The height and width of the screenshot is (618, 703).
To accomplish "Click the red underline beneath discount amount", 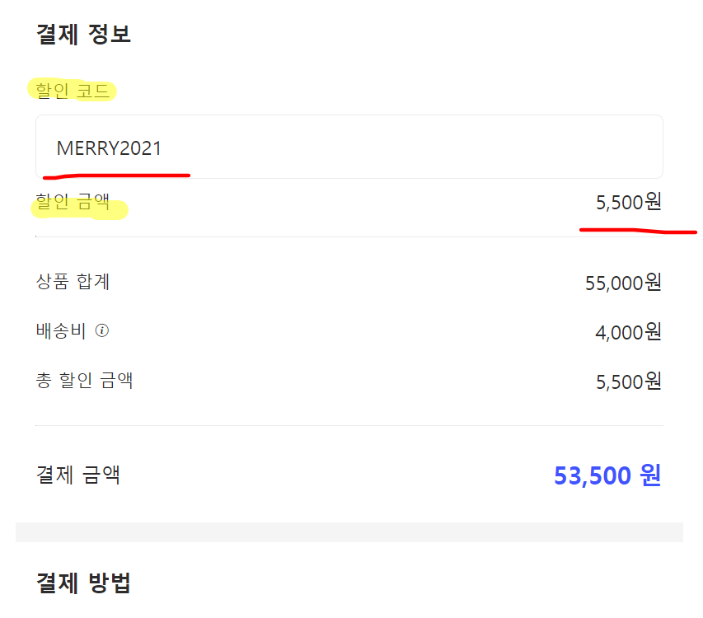I will 639,231.
